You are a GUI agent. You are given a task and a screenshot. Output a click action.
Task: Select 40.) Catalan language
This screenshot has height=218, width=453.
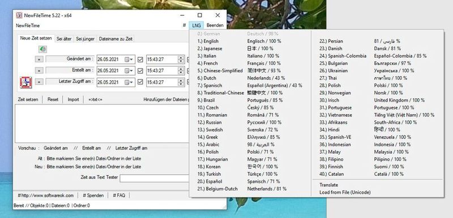click(377, 174)
